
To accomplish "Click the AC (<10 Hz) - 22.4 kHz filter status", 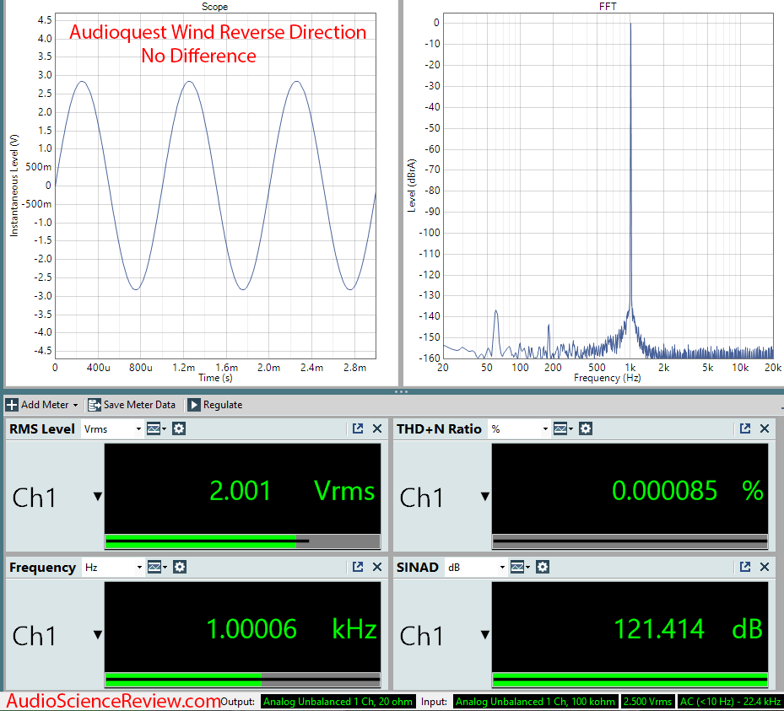I will tap(731, 702).
